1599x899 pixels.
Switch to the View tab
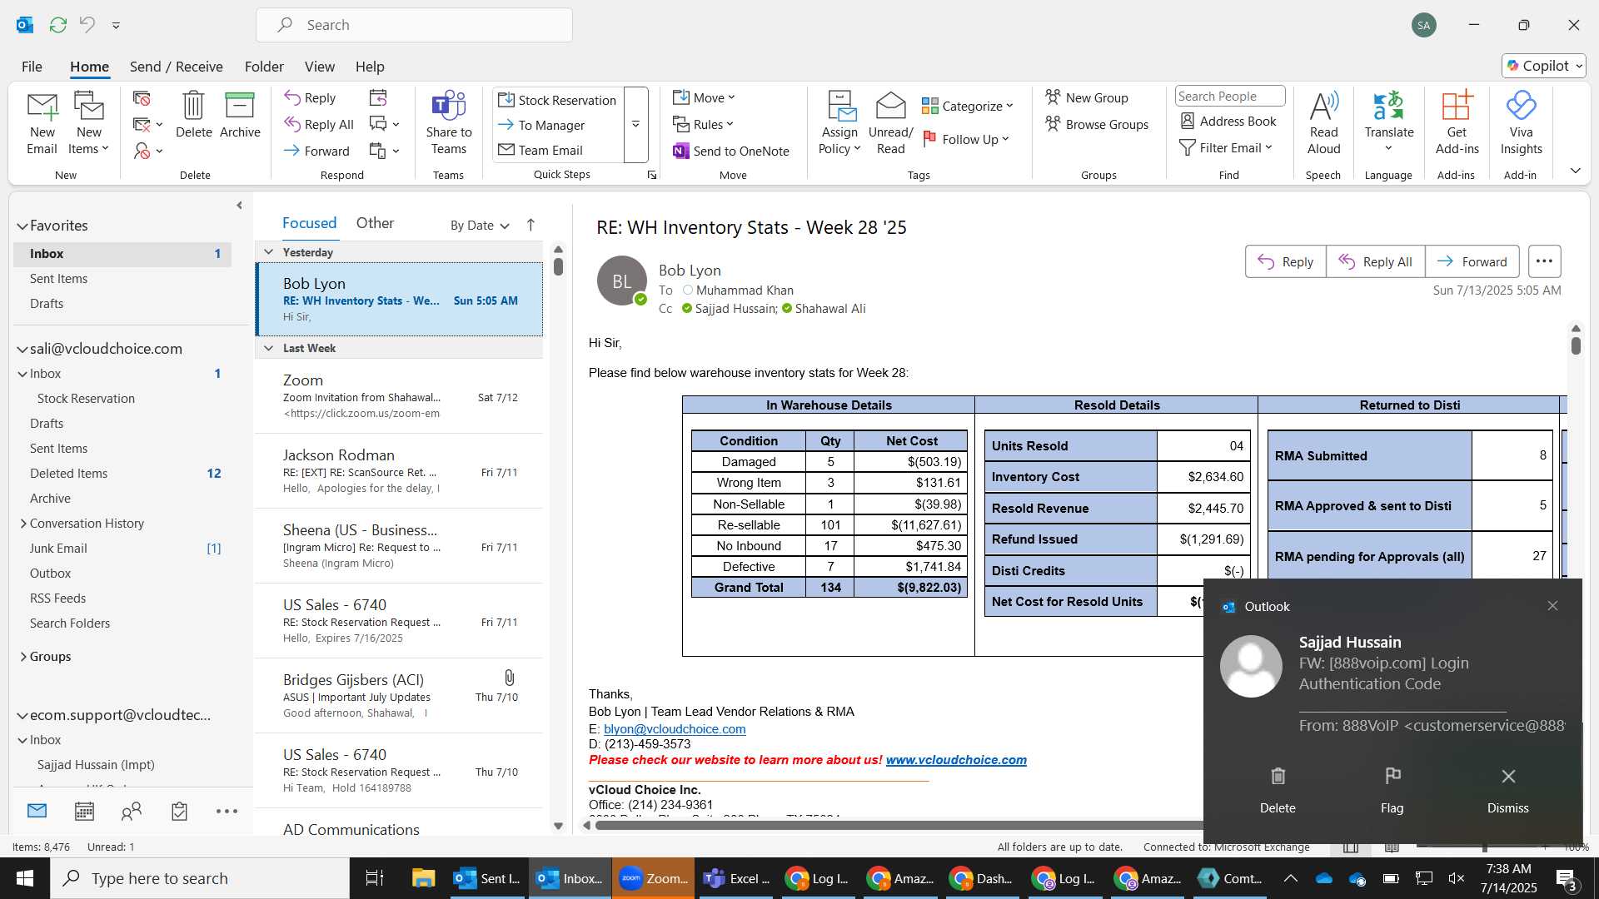click(319, 66)
